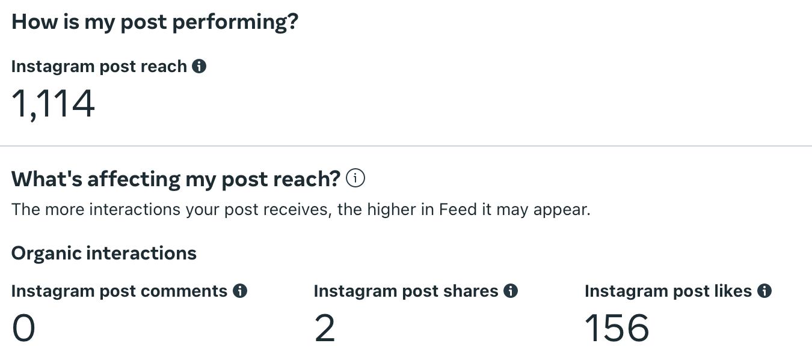
Task: Select the "Instagram post shares" label
Action: pos(406,291)
